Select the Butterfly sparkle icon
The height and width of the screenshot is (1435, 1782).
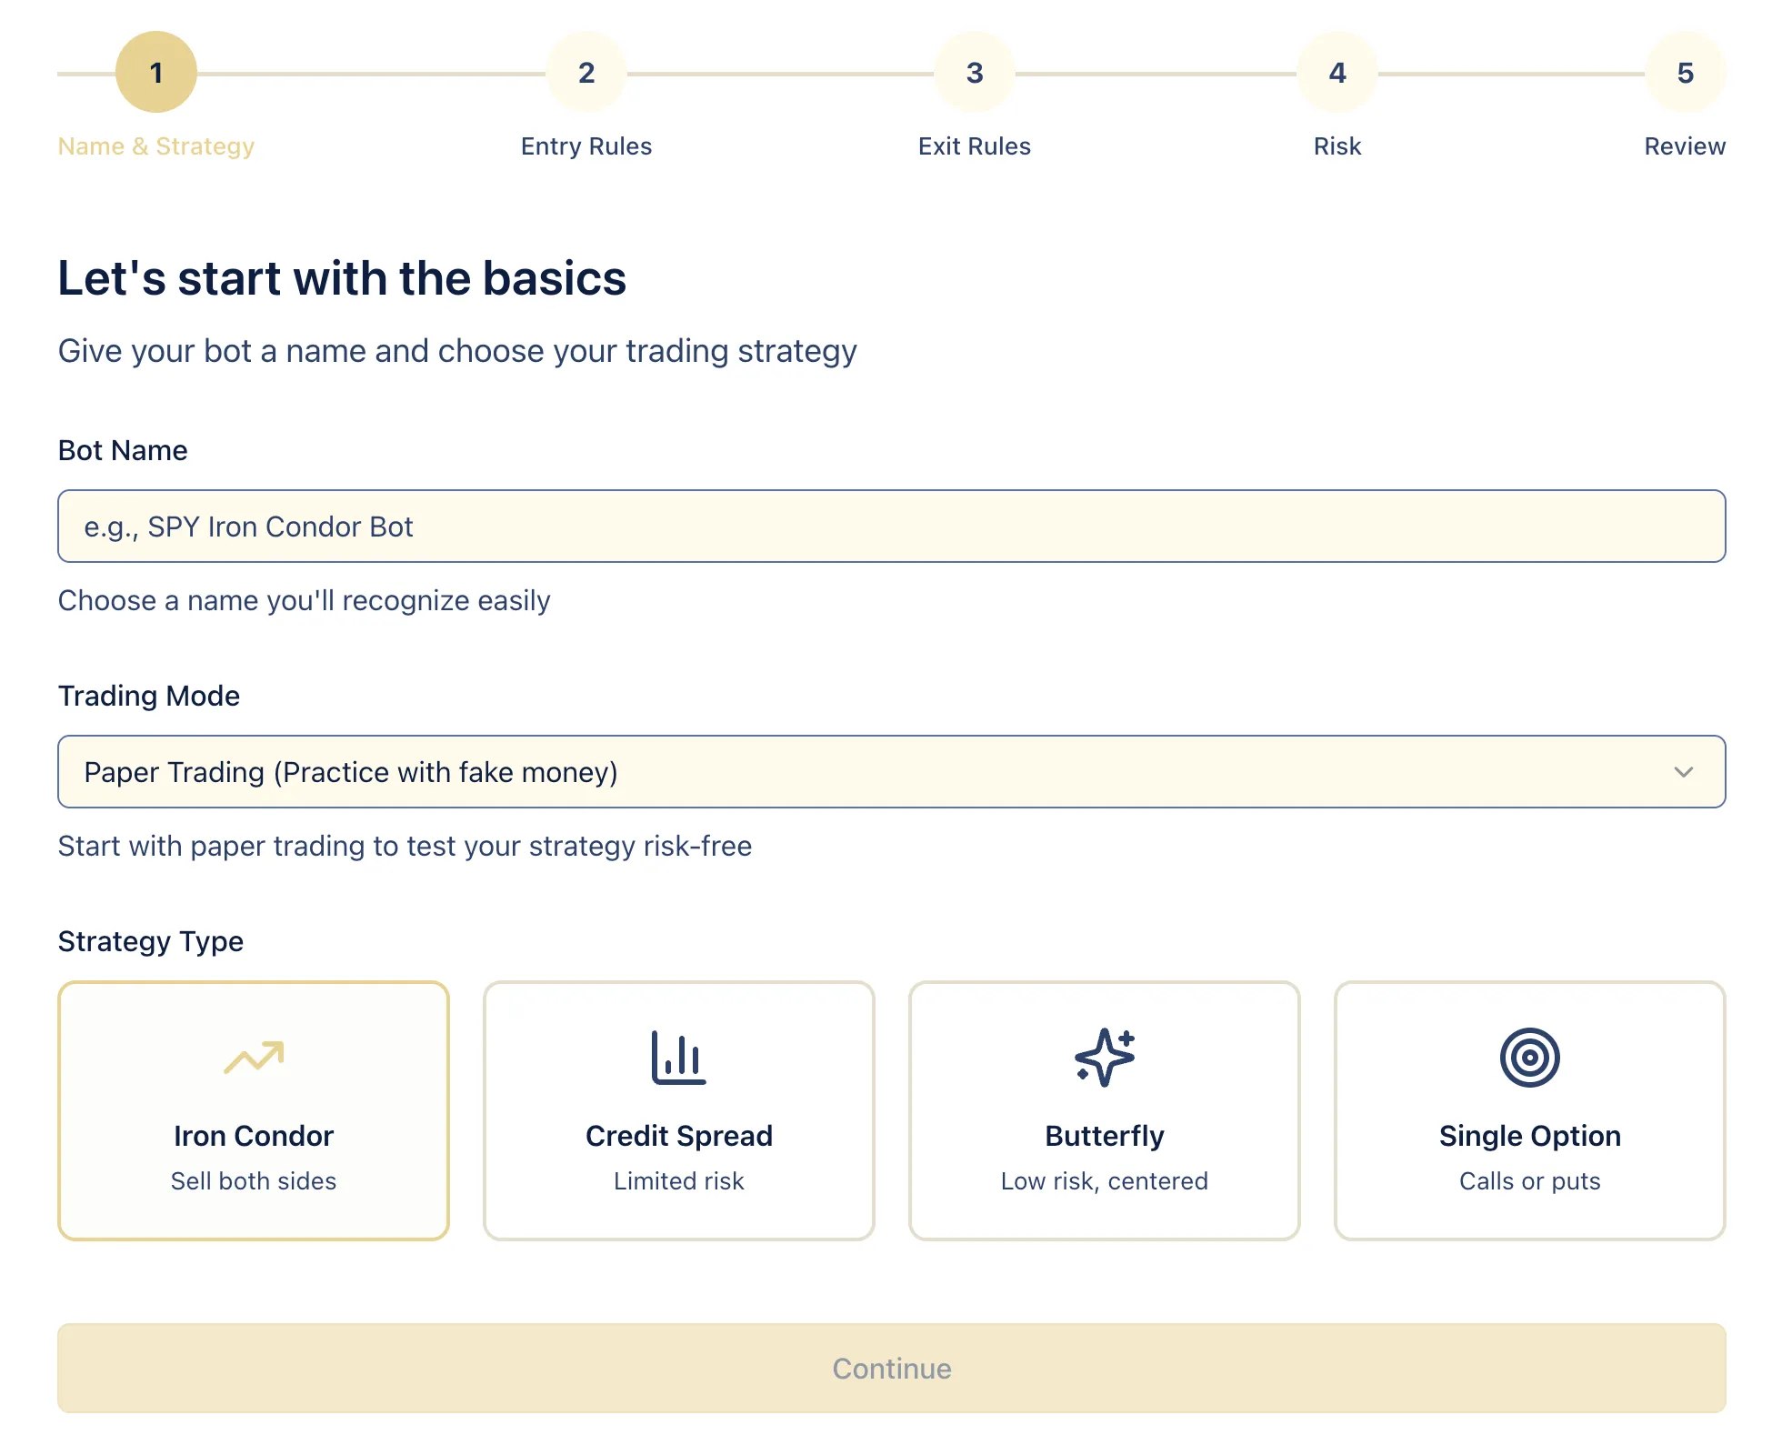1104,1058
